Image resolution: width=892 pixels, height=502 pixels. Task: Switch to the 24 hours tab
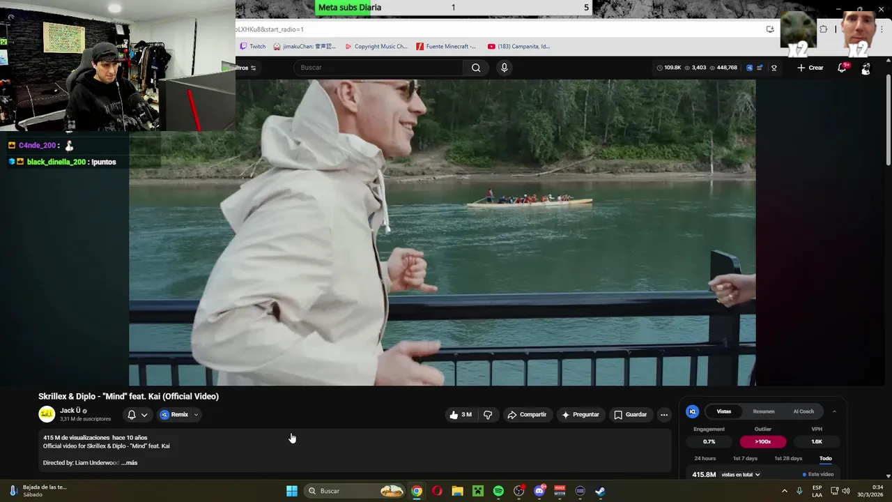(x=705, y=458)
